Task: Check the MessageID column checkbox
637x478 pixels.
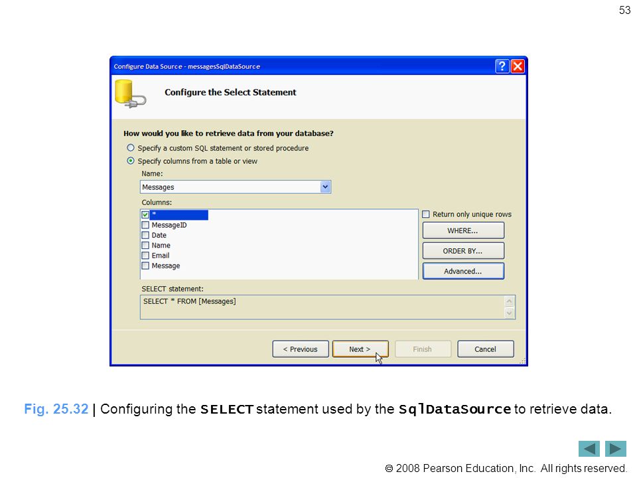Action: pyautogui.click(x=145, y=225)
